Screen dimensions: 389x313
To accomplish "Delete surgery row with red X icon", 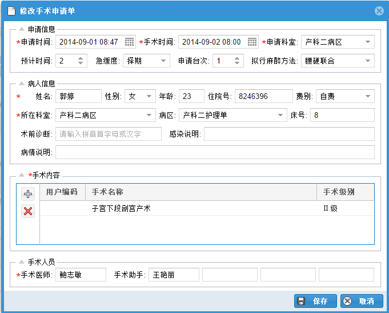I will click(28, 211).
